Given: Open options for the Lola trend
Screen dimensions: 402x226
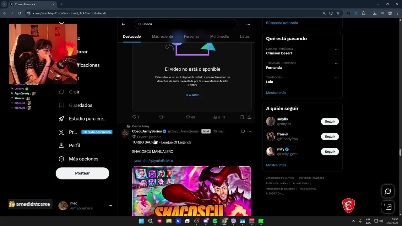Looking at the screenshot, I should pyautogui.click(x=337, y=78).
